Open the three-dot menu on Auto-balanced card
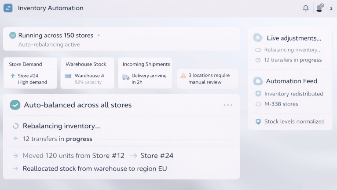Screen dimensions: 337x190 click(x=227, y=105)
